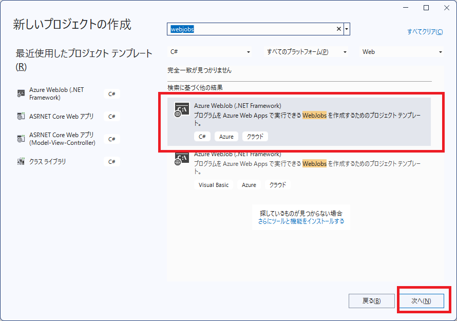Select recent template Azure WebJob (.NET Framework)
Image resolution: width=457 pixels, height=321 pixels.
tap(68, 93)
